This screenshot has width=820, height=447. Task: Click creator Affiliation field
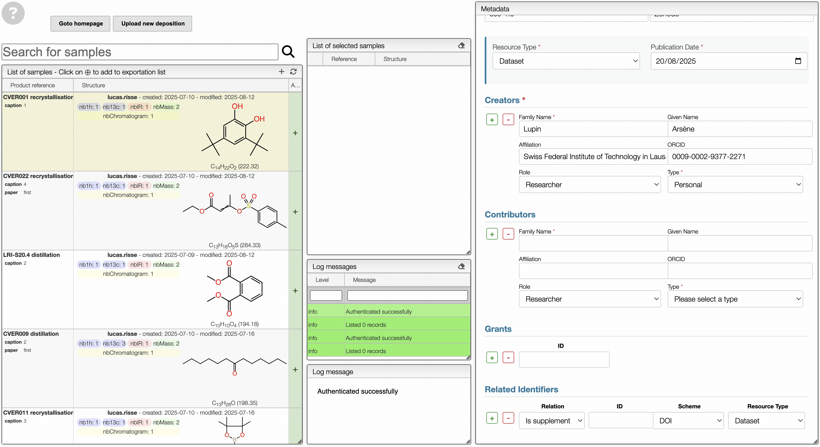pos(593,156)
